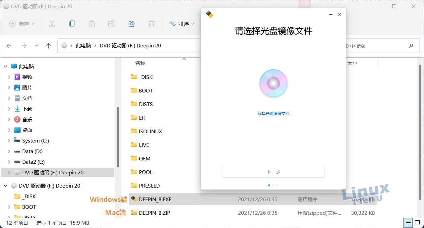Screen dimensions: 424x228
Task: Click the Copy icon in Explorer toolbar
Action: (x=72, y=24)
